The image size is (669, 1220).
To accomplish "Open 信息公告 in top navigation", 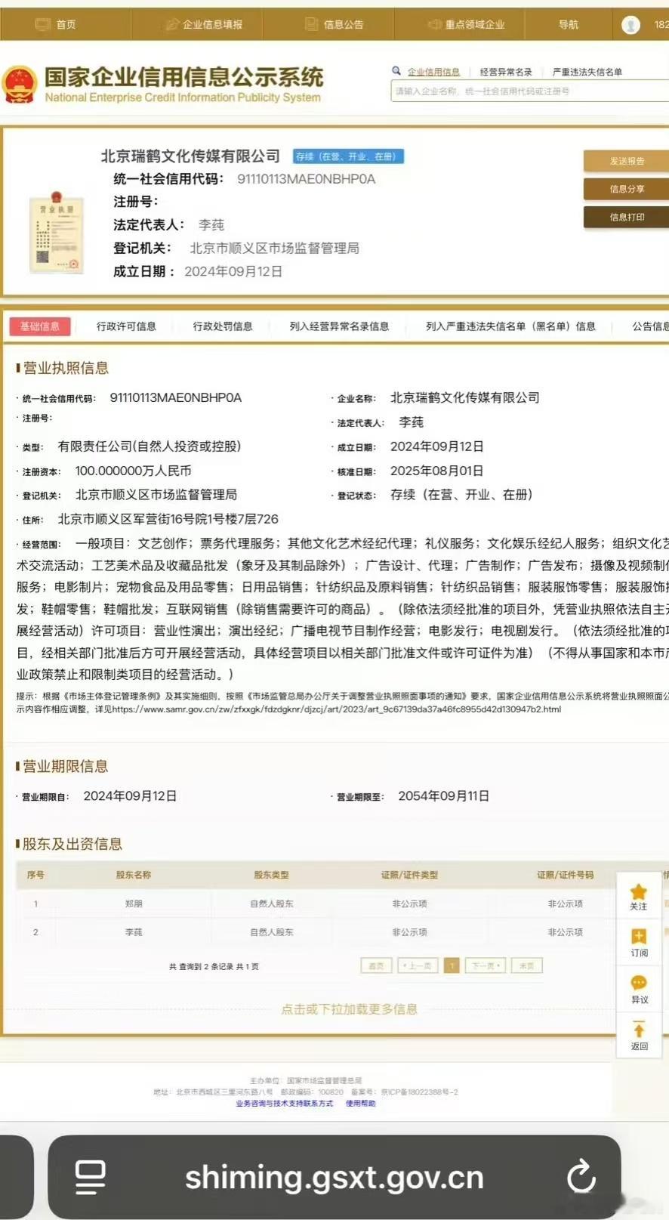I will coord(334,24).
